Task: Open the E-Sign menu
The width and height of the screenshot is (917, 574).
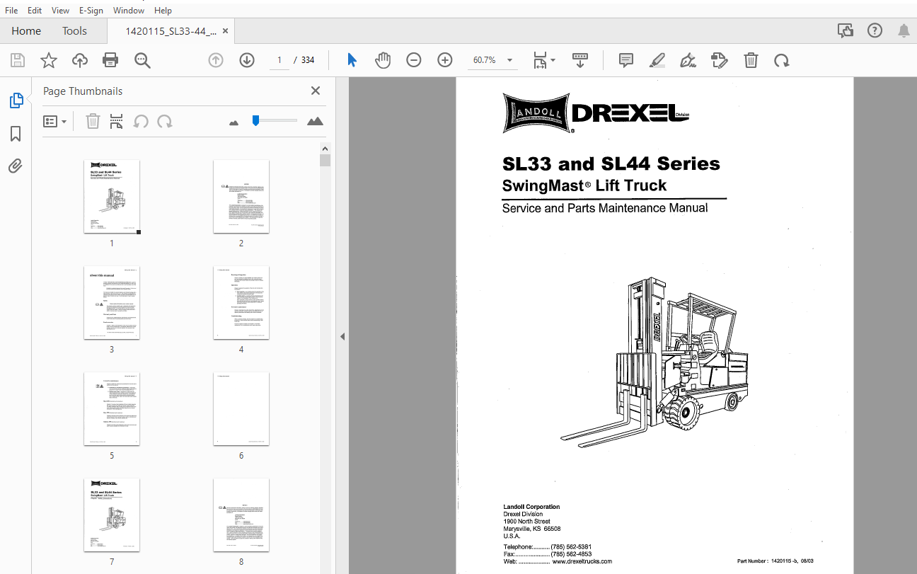Action: pos(91,11)
